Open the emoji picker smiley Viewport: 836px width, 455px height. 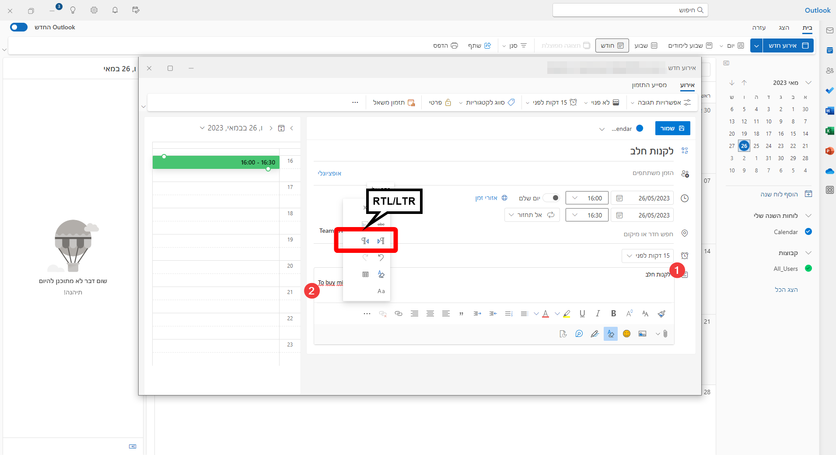(x=626, y=334)
